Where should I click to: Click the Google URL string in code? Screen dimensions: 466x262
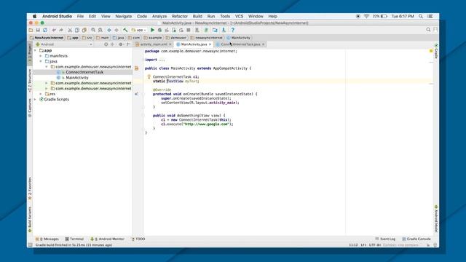click(x=207, y=124)
